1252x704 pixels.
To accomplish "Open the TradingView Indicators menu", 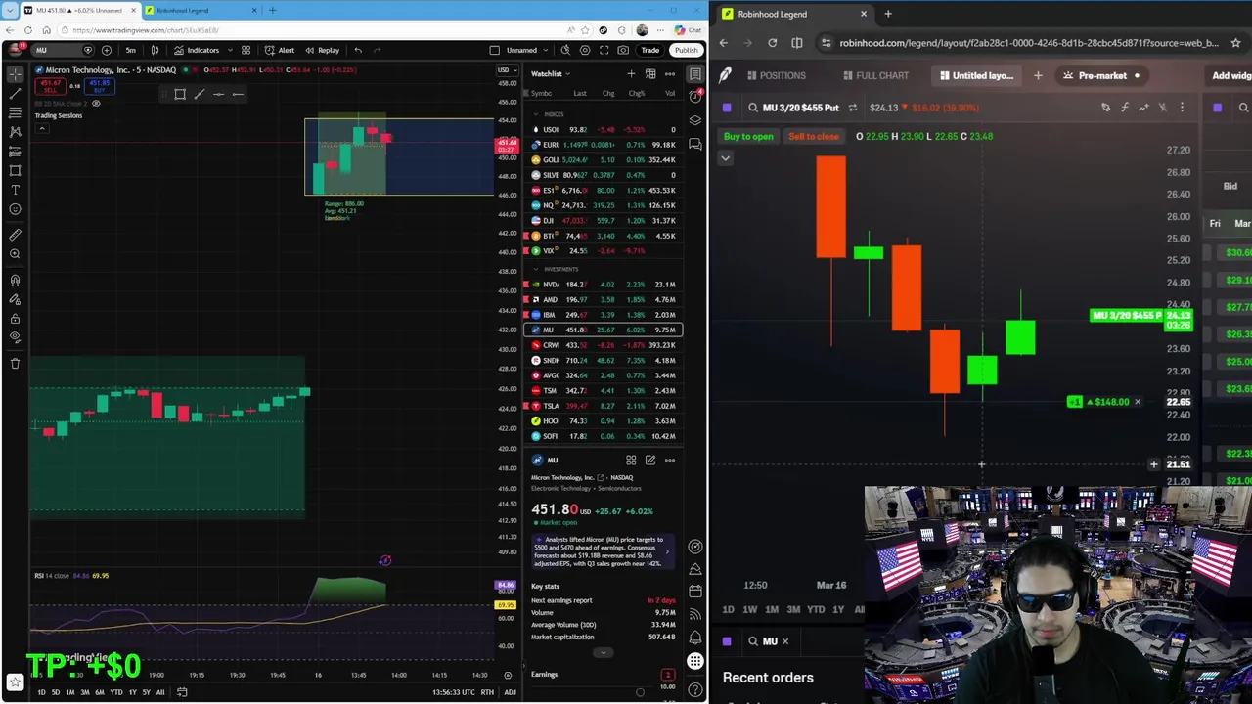I will point(197,50).
